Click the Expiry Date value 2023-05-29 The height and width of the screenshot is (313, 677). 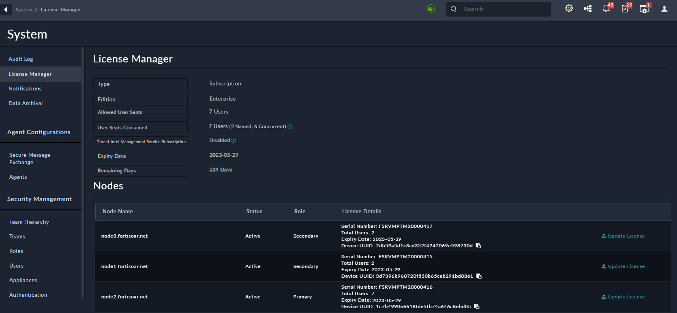[224, 155]
